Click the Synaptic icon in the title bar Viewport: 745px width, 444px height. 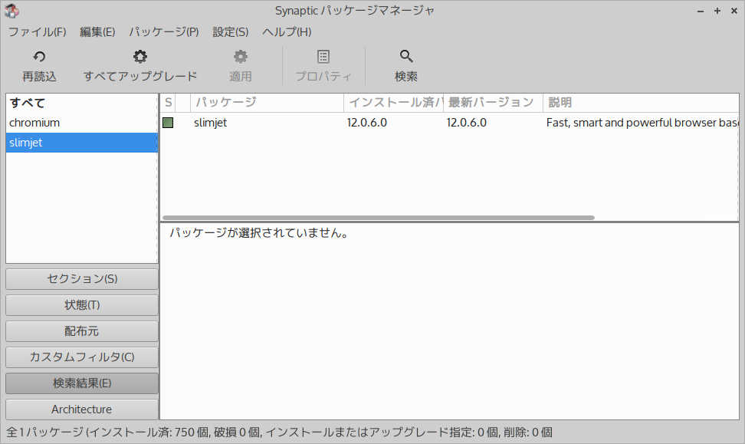pyautogui.click(x=11, y=10)
